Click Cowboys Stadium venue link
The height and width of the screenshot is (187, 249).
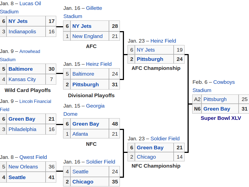(224, 82)
